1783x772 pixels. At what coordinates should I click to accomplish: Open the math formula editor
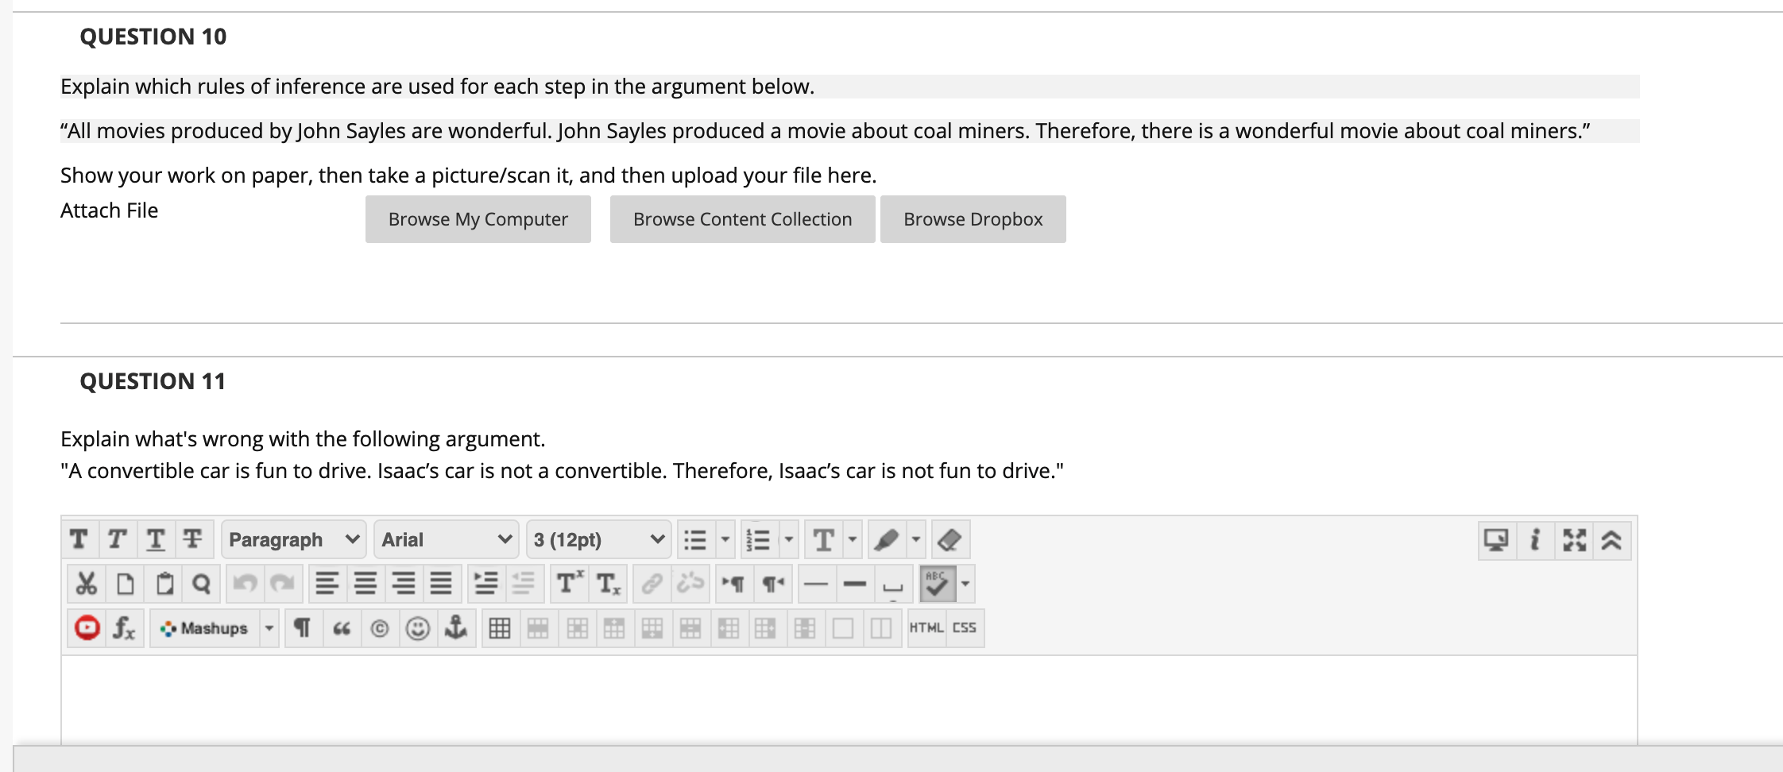tap(125, 627)
